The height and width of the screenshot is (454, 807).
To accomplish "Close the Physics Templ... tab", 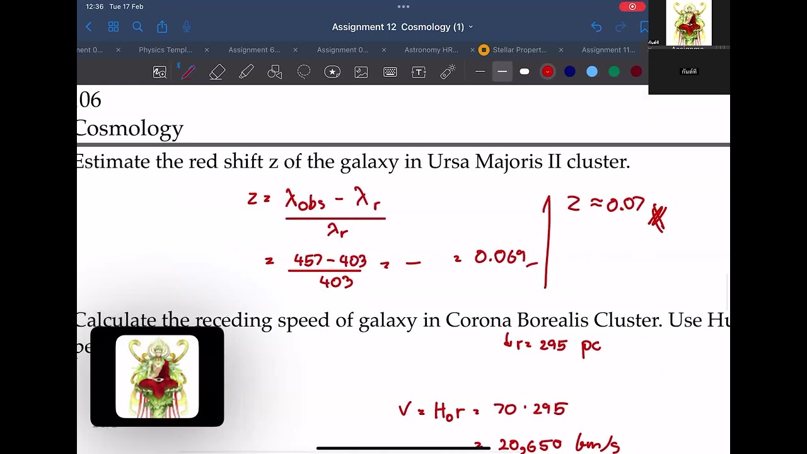I will point(207,50).
